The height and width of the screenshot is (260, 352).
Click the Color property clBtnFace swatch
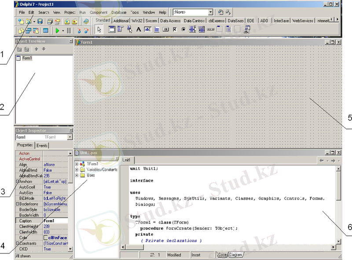(45, 238)
